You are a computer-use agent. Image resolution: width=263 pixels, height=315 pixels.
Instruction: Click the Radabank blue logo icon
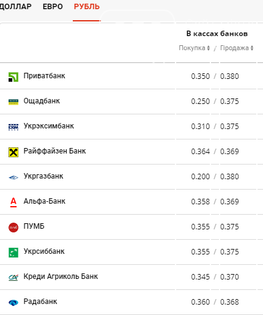tap(13, 303)
